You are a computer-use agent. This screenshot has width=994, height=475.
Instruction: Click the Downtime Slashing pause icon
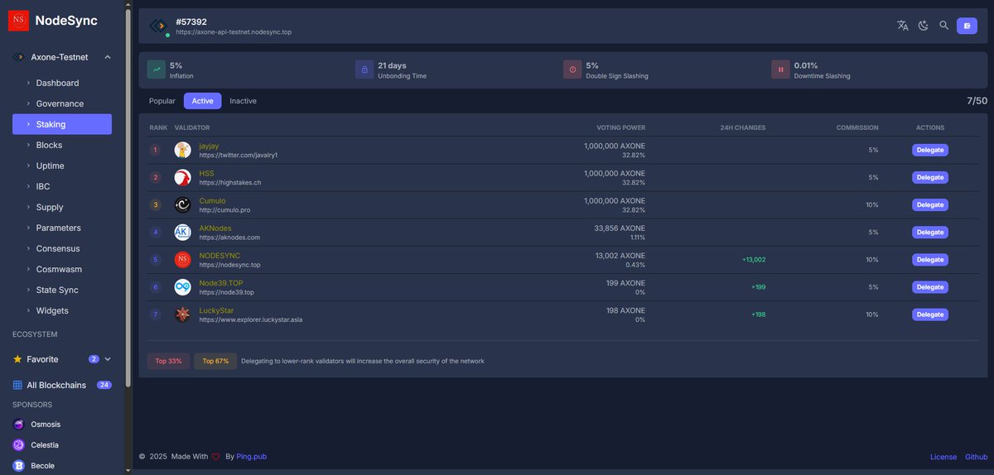(x=780, y=70)
